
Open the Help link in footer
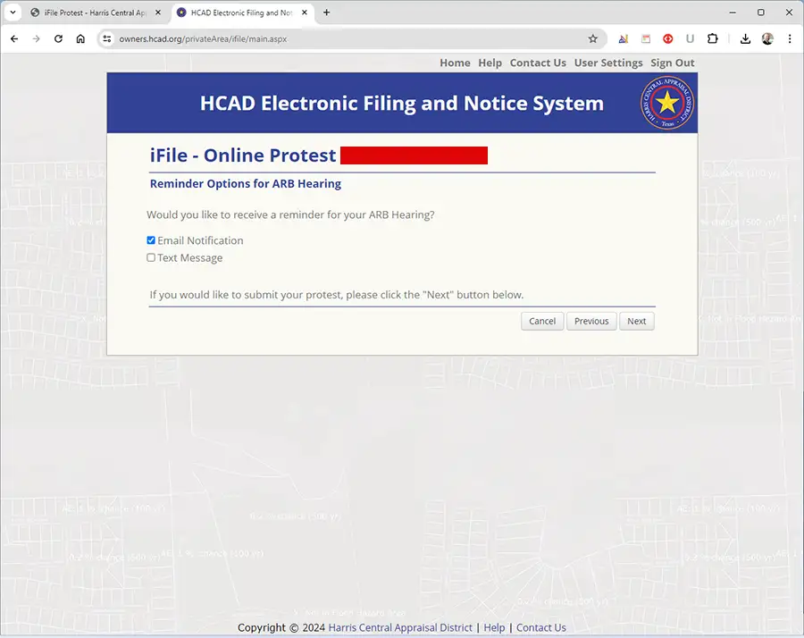click(494, 628)
